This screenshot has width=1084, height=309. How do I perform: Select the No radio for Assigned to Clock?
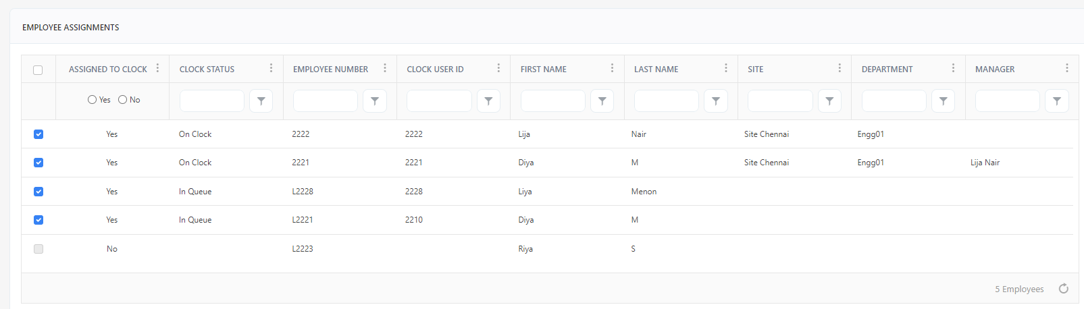123,100
